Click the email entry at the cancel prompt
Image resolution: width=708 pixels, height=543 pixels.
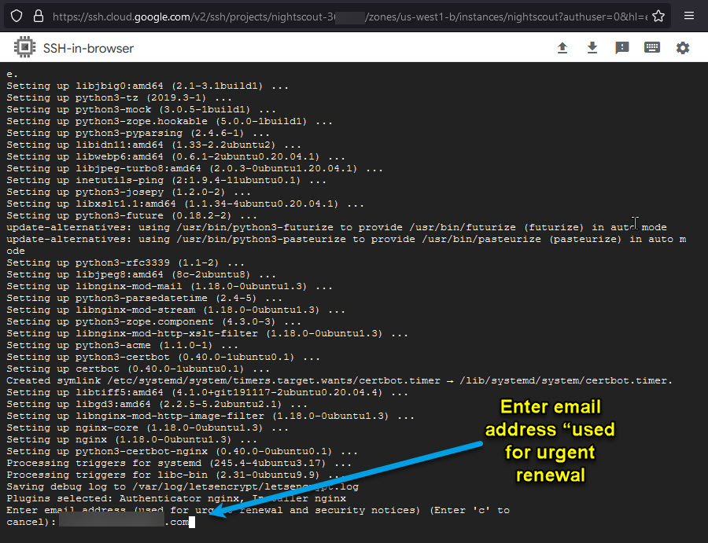(126, 522)
